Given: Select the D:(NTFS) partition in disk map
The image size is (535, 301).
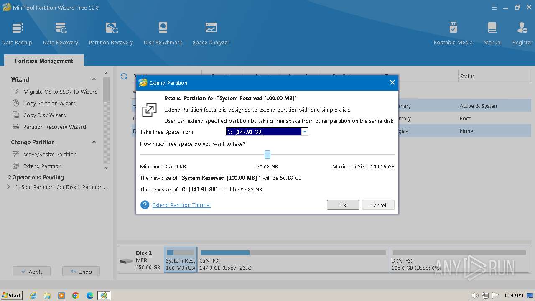Looking at the screenshot, I should pyautogui.click(x=459, y=260).
